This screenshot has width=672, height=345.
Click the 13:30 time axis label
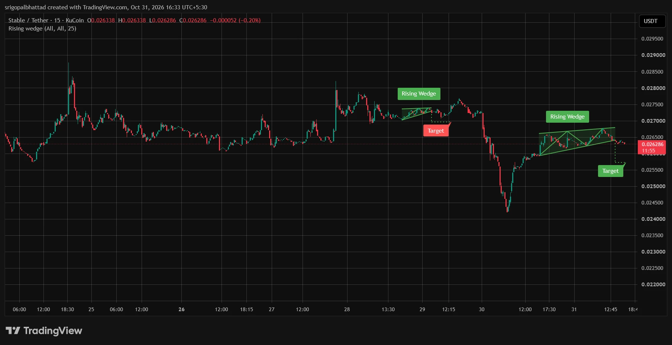pyautogui.click(x=388, y=309)
